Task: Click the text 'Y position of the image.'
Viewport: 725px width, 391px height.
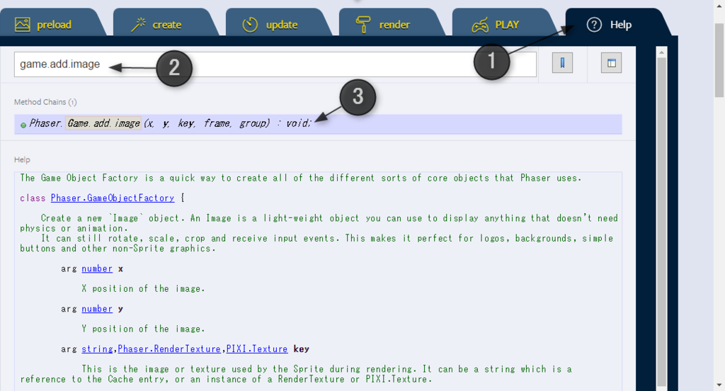Action: coord(143,329)
